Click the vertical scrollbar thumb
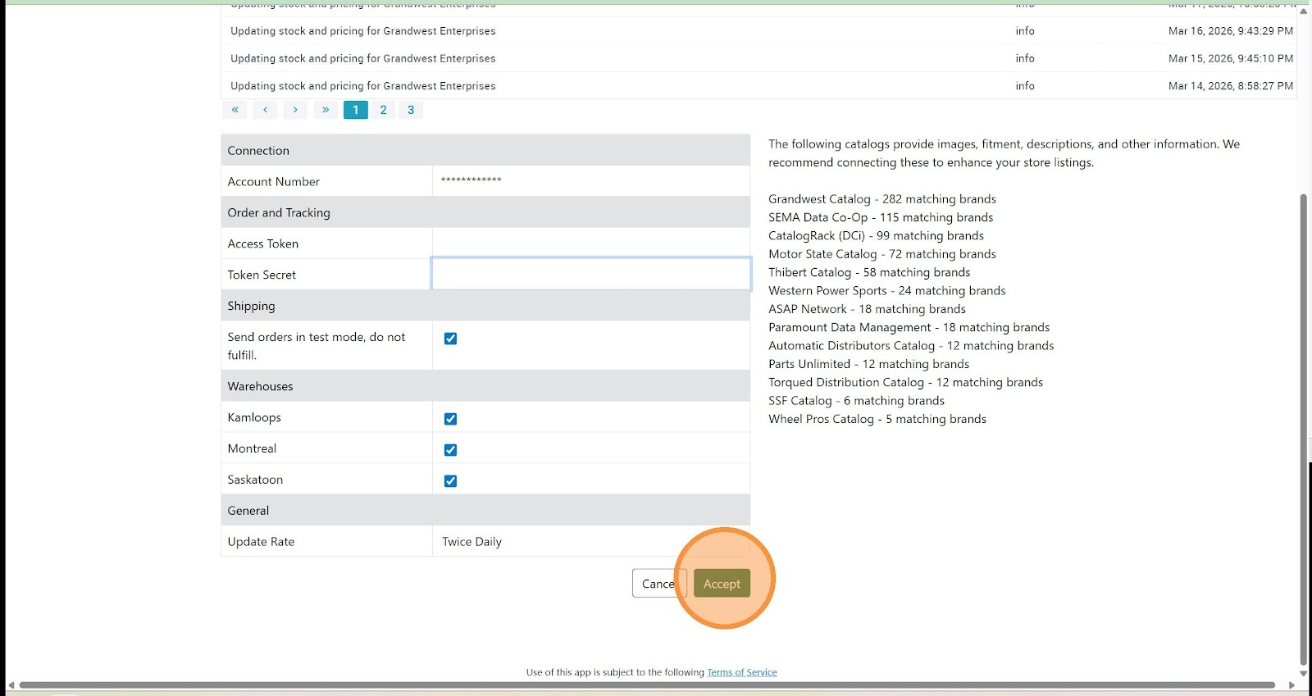 [x=1304, y=430]
